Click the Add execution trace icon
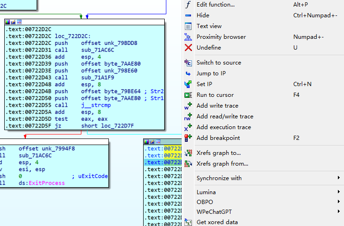 tap(188, 127)
